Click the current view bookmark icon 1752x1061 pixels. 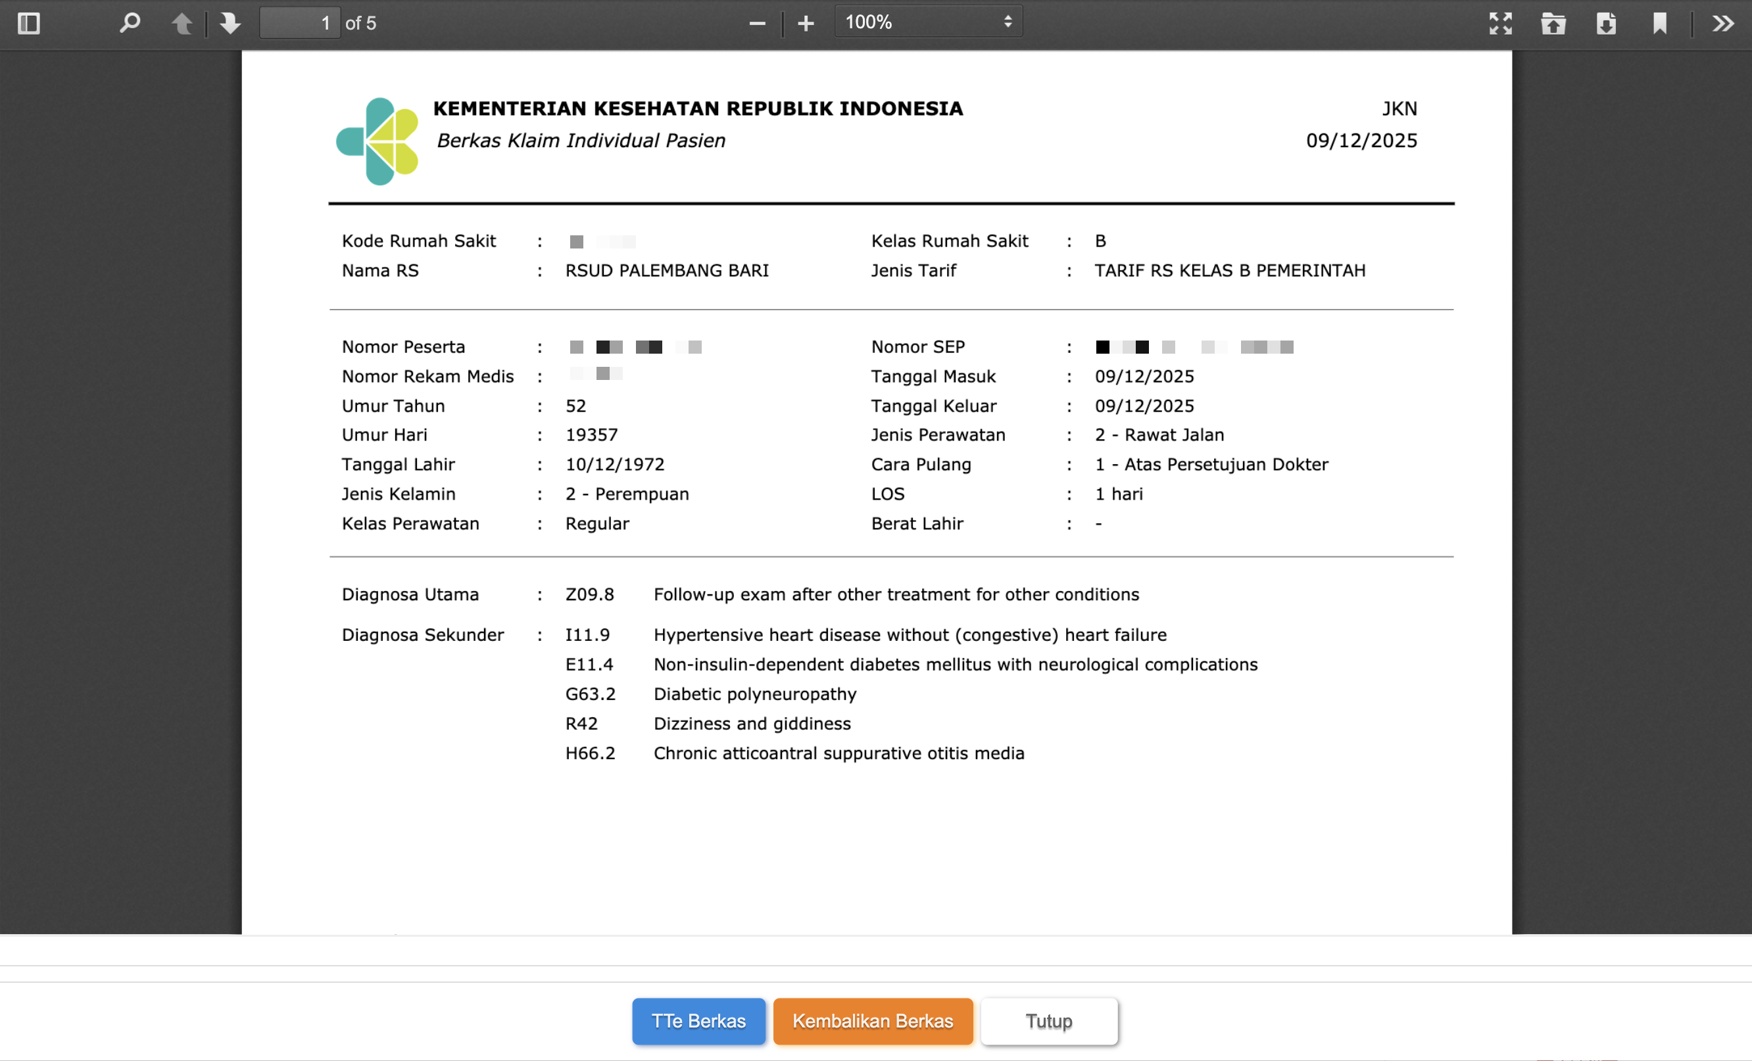(x=1659, y=24)
